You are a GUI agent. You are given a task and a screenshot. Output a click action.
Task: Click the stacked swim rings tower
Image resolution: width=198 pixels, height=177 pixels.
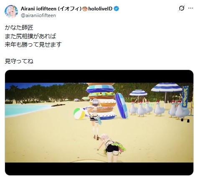pos(102,101)
